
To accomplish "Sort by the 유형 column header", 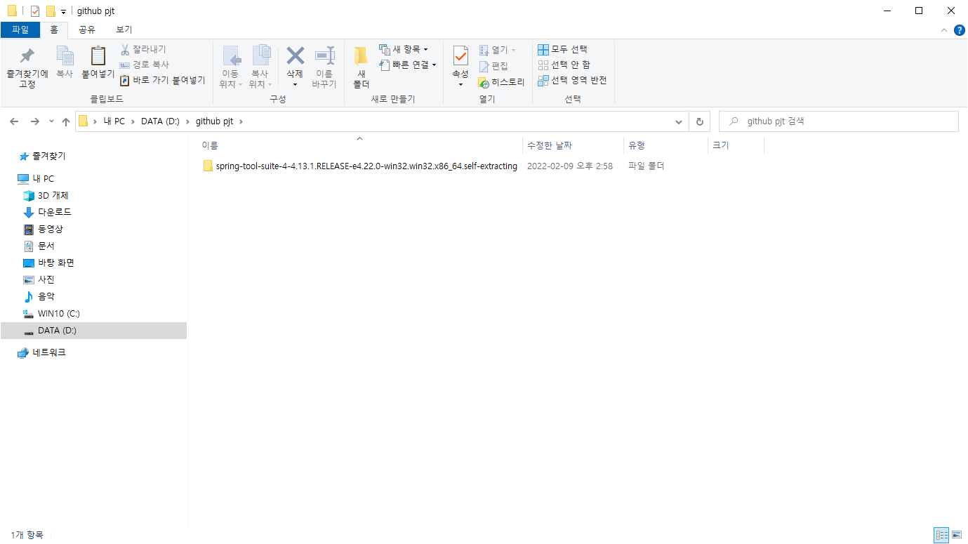I will point(637,145).
